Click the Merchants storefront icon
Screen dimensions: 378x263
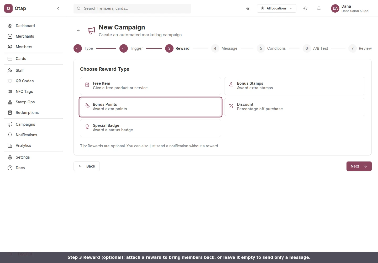click(10, 36)
